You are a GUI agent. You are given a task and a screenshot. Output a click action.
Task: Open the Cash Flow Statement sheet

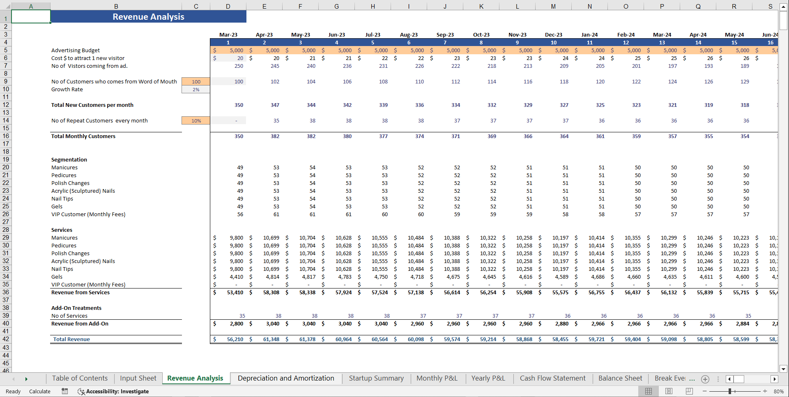click(x=552, y=378)
